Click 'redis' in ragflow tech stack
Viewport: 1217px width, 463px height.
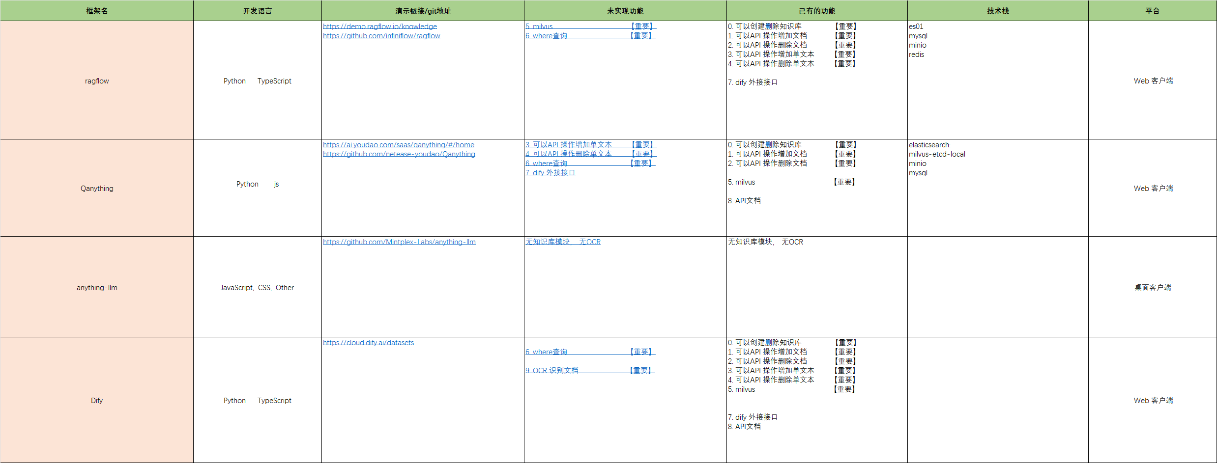(917, 54)
